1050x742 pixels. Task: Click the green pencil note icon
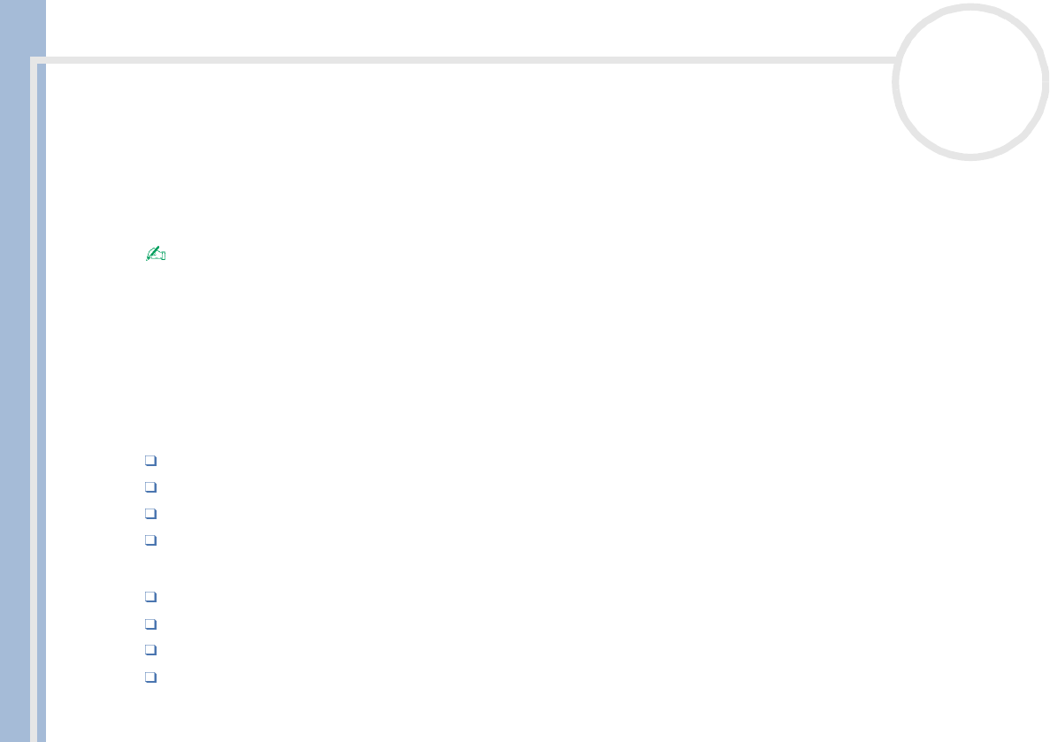coord(156,255)
